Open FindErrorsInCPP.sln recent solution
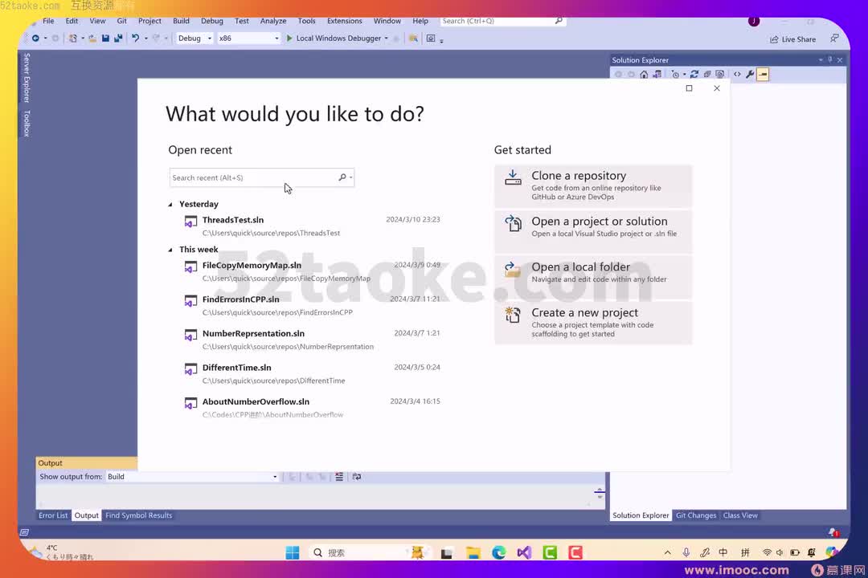Viewport: 868px width, 578px height. pos(313,305)
